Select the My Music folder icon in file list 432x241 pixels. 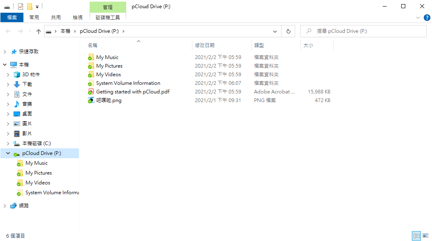(91, 57)
